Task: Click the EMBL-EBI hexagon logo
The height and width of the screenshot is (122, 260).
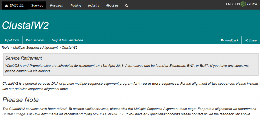Action: tap(243, 4)
